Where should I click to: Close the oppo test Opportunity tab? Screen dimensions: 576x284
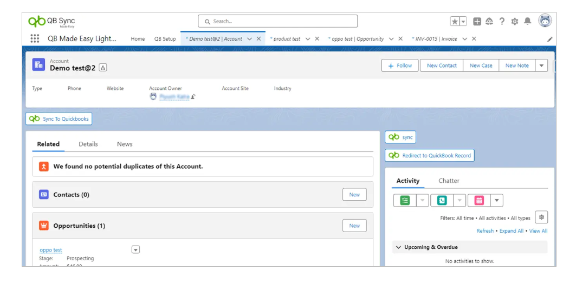400,38
